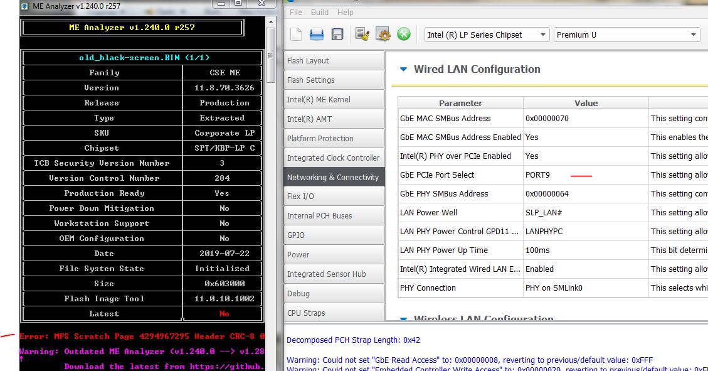This screenshot has width=708, height=371.
Task: Select the Debug tab
Action: pos(334,293)
